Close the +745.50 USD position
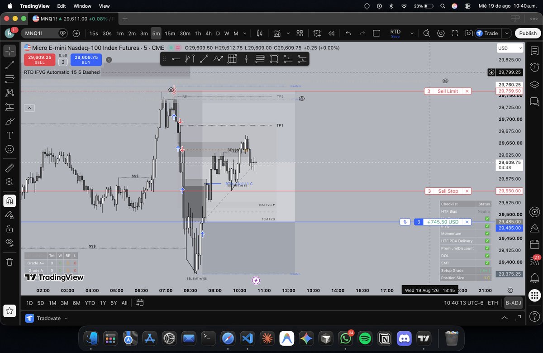This screenshot has width=543, height=353. pyautogui.click(x=467, y=222)
